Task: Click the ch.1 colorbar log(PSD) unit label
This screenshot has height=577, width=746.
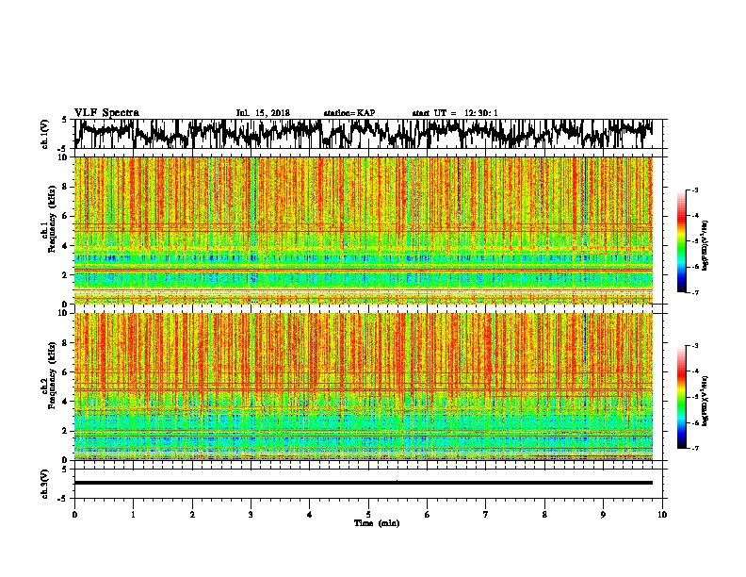Action: pyautogui.click(x=705, y=246)
